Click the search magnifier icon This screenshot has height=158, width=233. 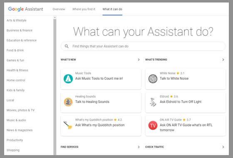(x=67, y=46)
